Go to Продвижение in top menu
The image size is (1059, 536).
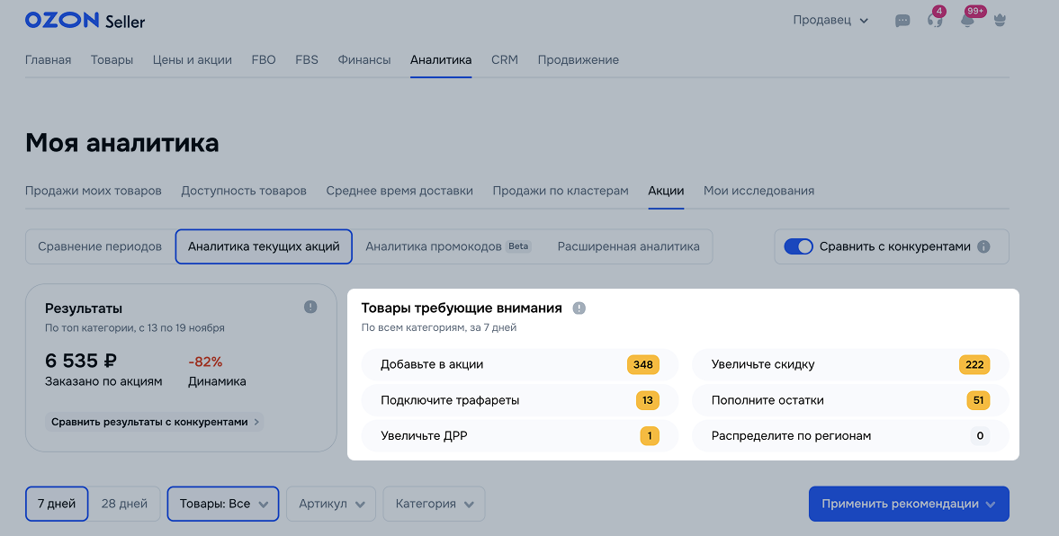click(578, 60)
